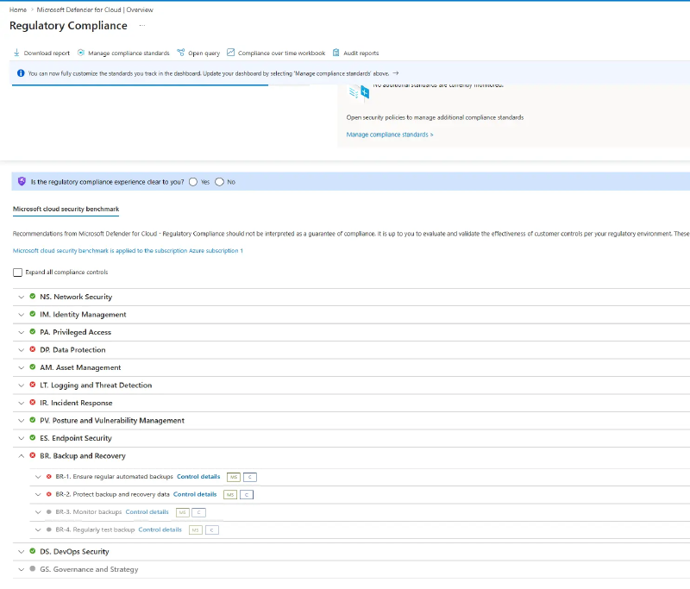Open Control details link for BR-2
This screenshot has width=690, height=589.
[x=195, y=494]
